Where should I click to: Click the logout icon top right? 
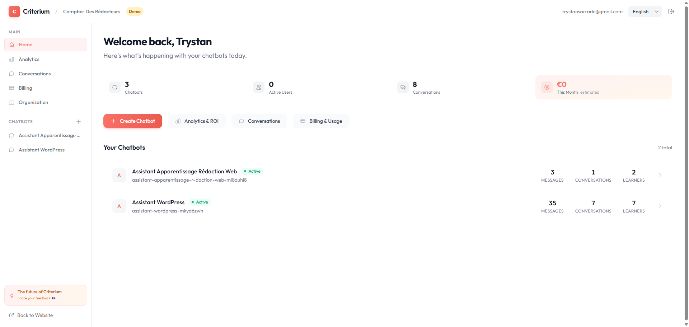point(671,11)
